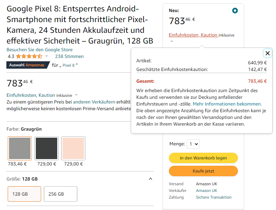Click the star rating icons
276x210 pixels.
(x=29, y=56)
